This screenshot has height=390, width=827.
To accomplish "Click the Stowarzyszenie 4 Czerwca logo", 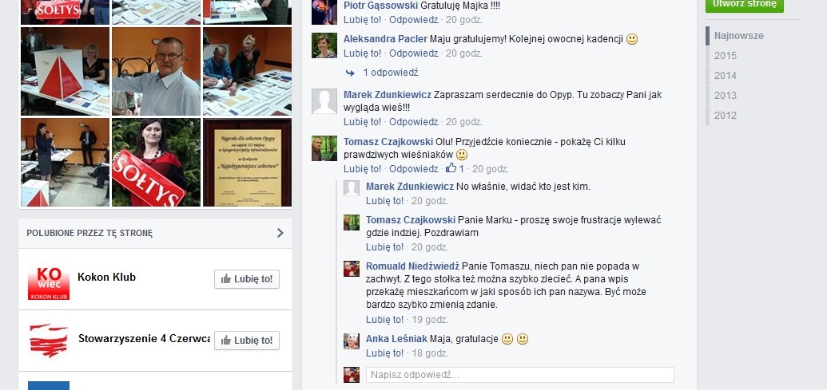I will tap(49, 341).
